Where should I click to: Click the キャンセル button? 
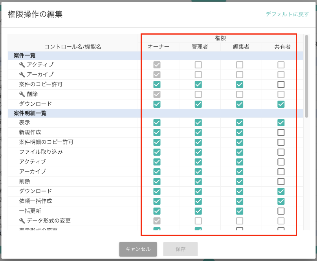pos(138,249)
